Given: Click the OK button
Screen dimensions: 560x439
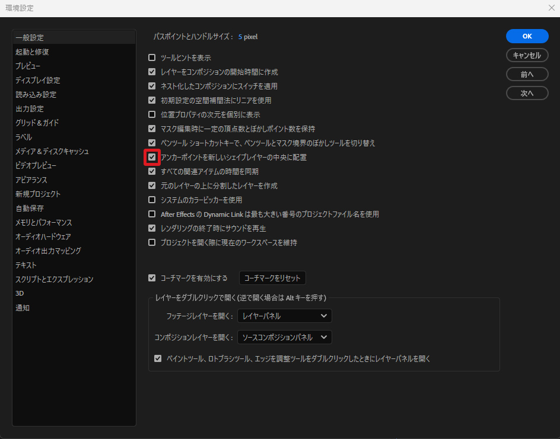Looking at the screenshot, I should (527, 36).
